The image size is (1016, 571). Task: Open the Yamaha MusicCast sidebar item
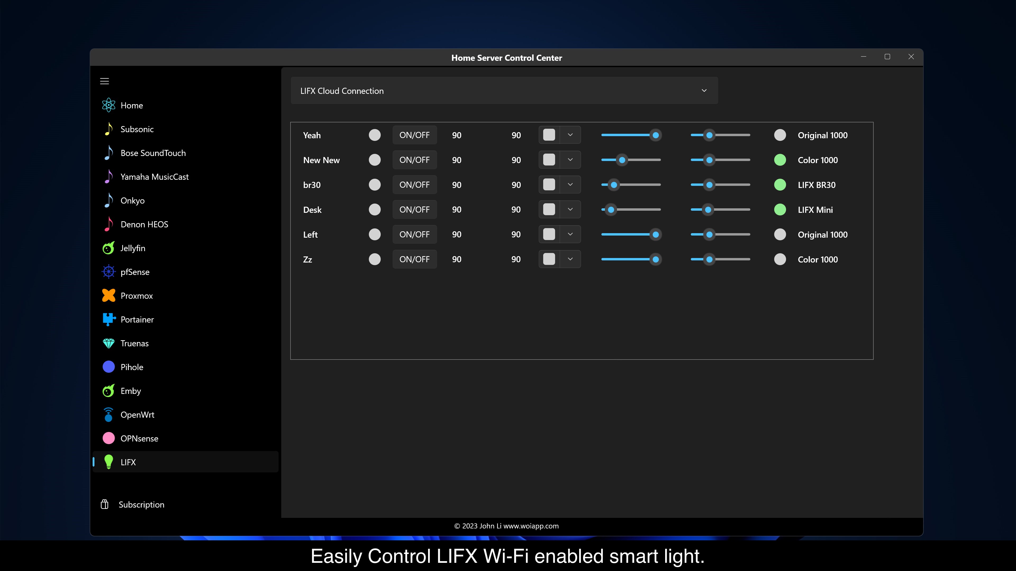tap(154, 177)
